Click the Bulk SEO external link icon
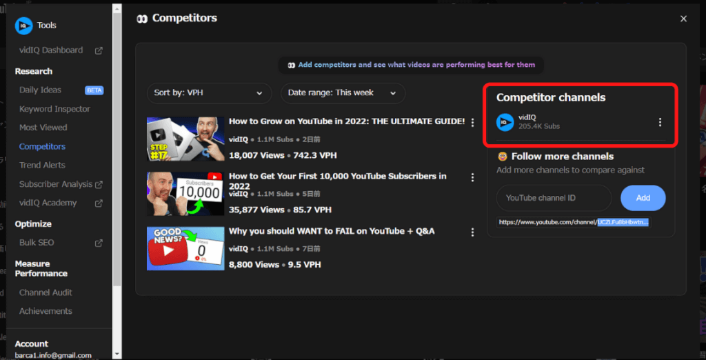 pyautogui.click(x=99, y=243)
